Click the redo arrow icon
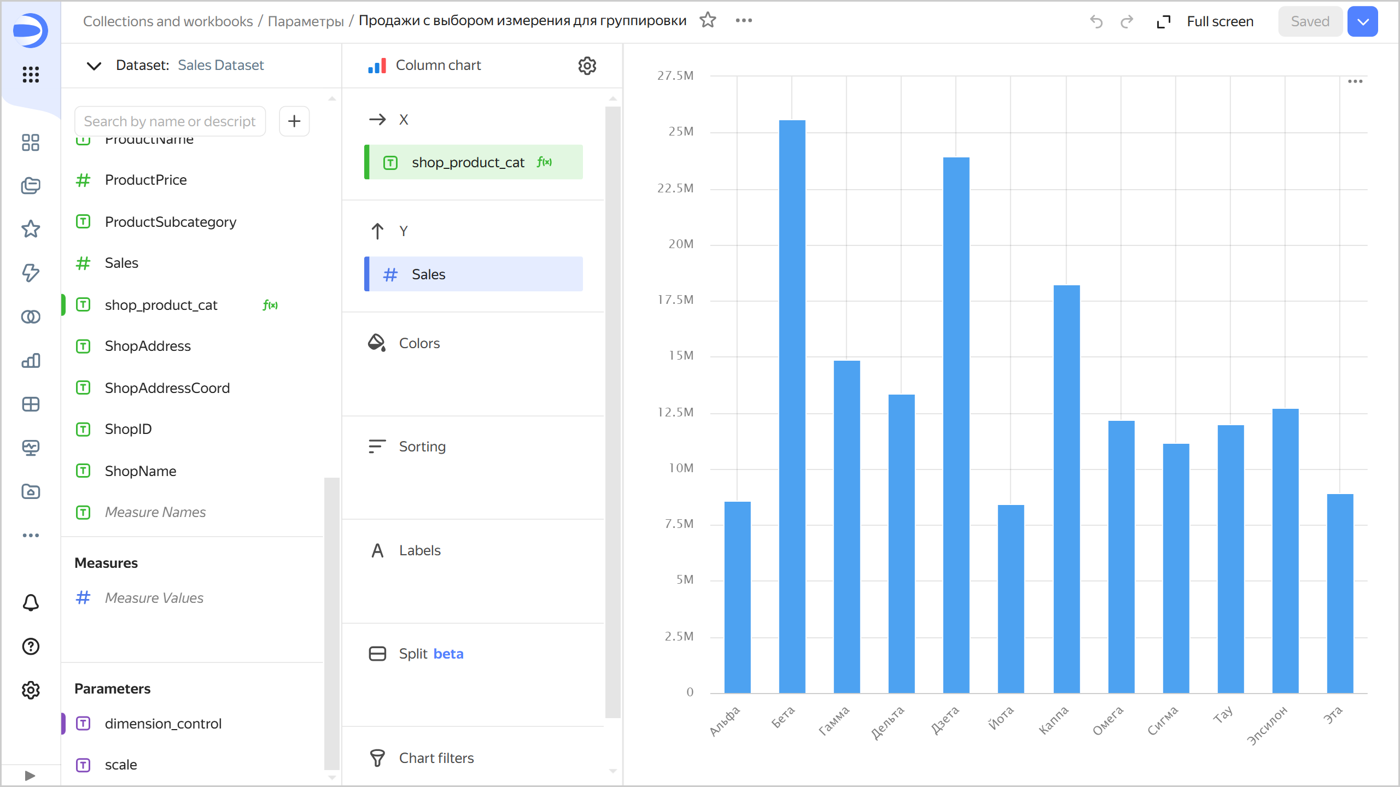Viewport: 1400px width, 787px height. point(1127,21)
